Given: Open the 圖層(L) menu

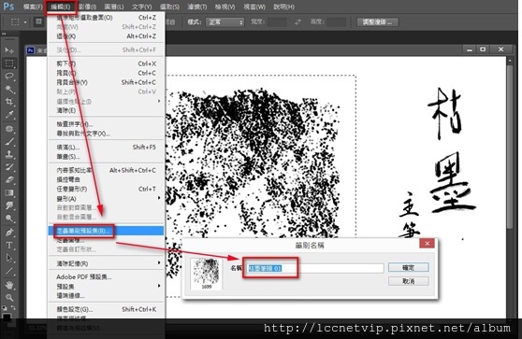Looking at the screenshot, I should tap(114, 7).
